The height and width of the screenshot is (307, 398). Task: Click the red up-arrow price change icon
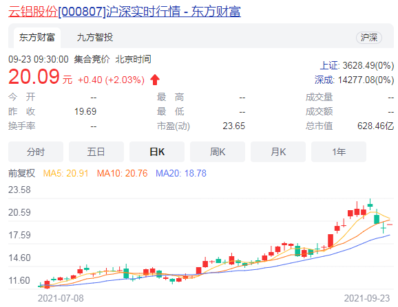click(155, 80)
